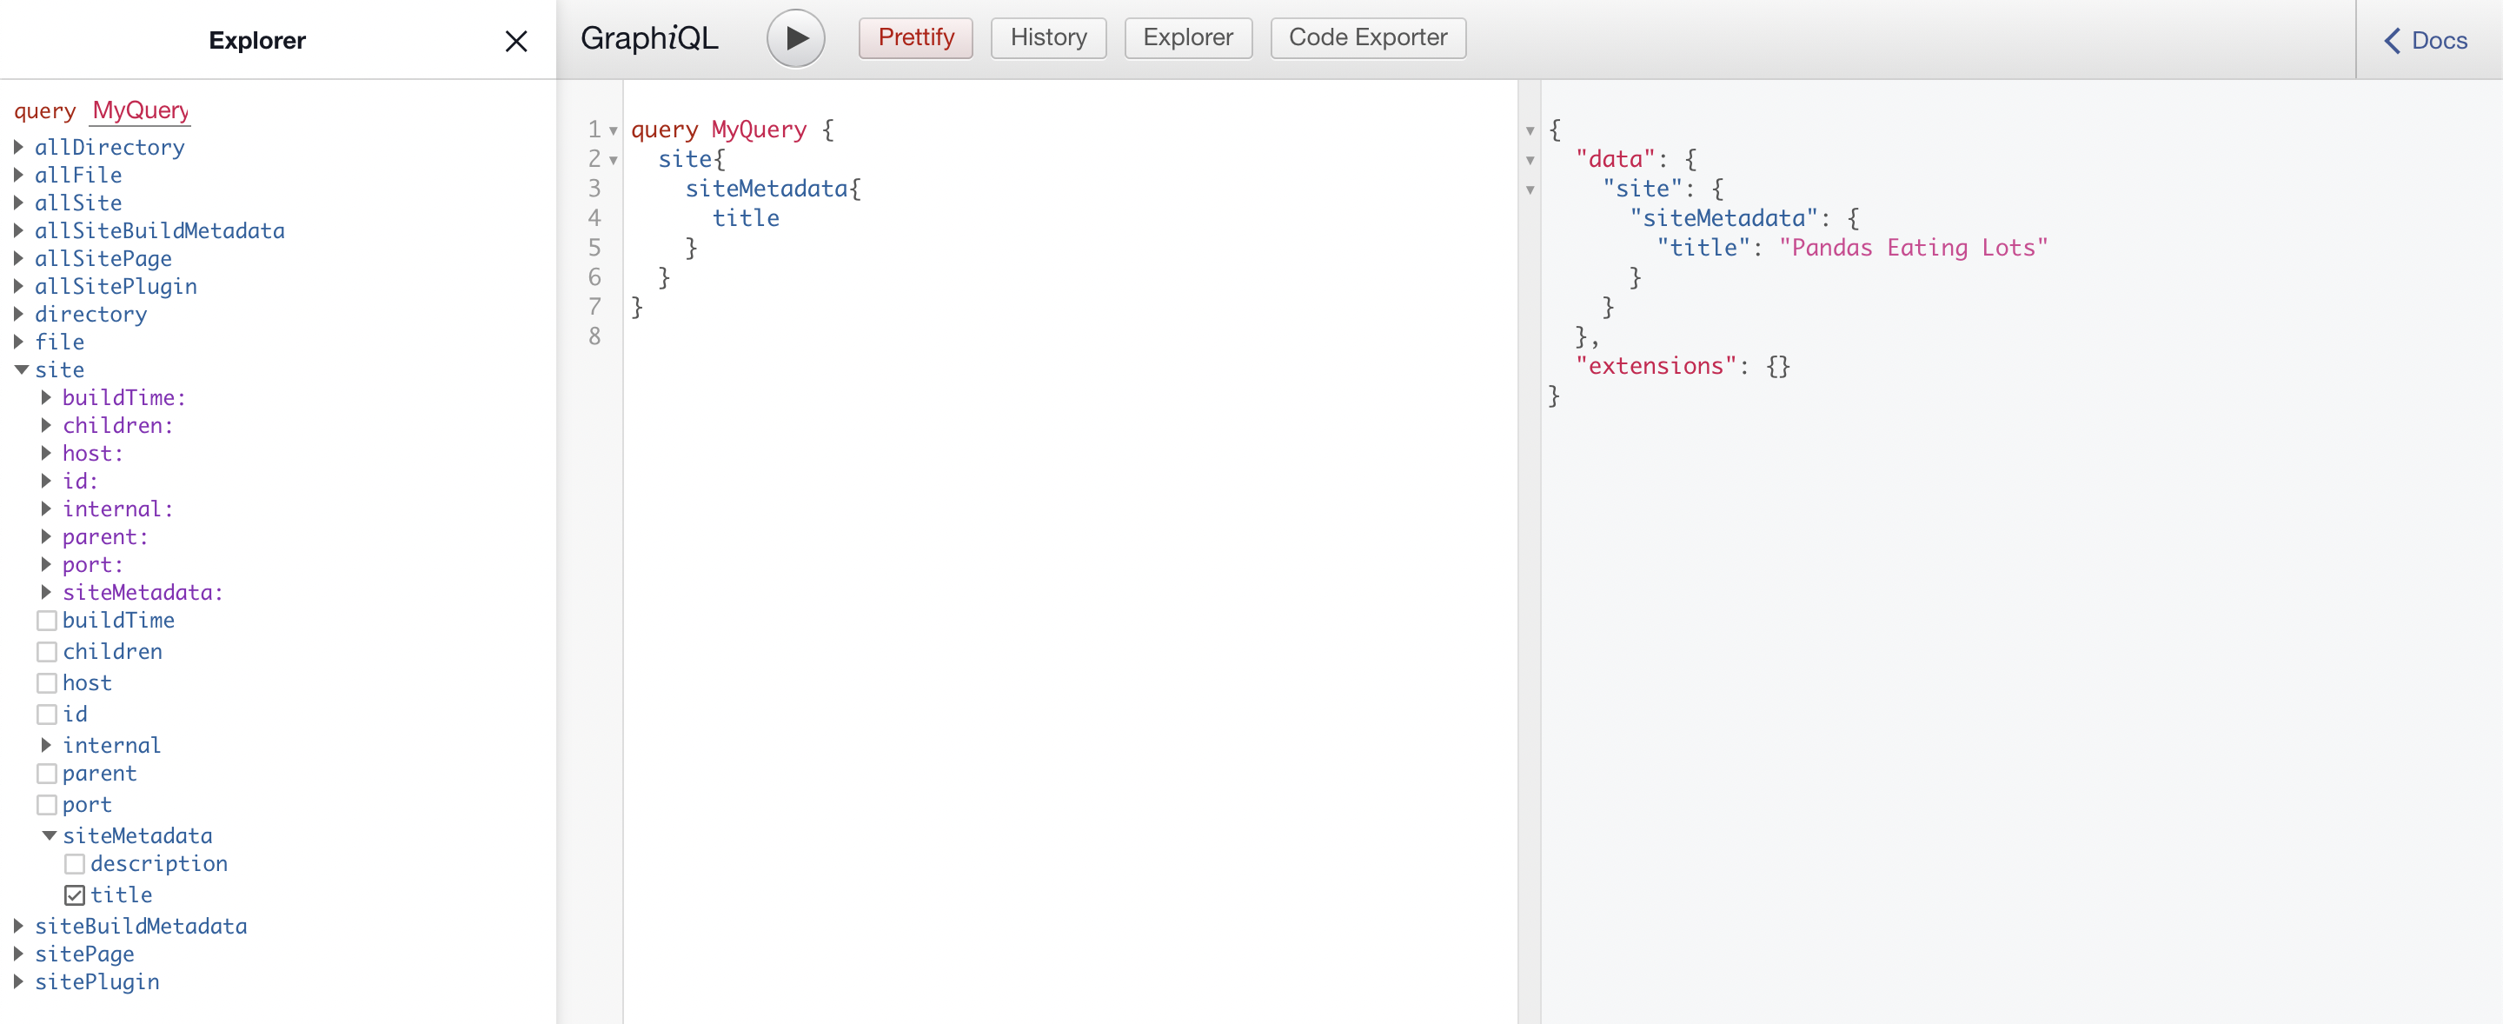The image size is (2503, 1024).
Task: Expand the siteBuildMetadata node
Action: (x=18, y=925)
